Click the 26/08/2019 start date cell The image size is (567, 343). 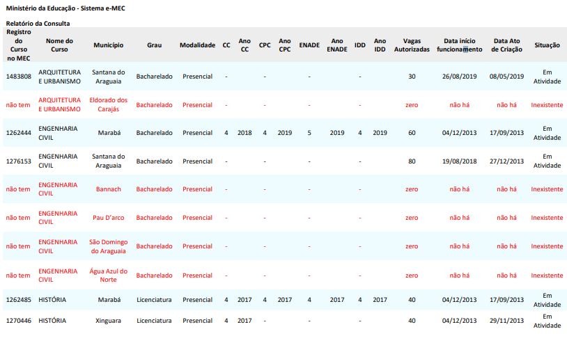(x=460, y=77)
